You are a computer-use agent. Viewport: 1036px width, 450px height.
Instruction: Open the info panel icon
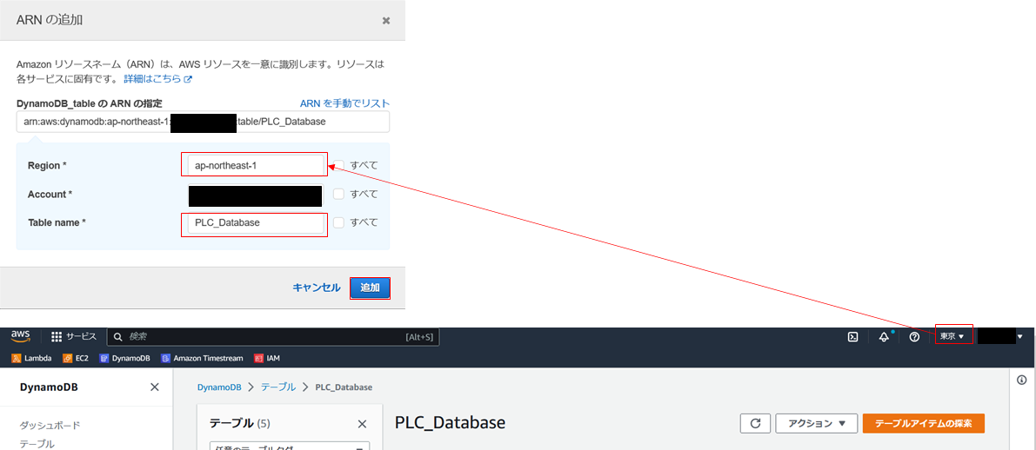[x=1021, y=380]
